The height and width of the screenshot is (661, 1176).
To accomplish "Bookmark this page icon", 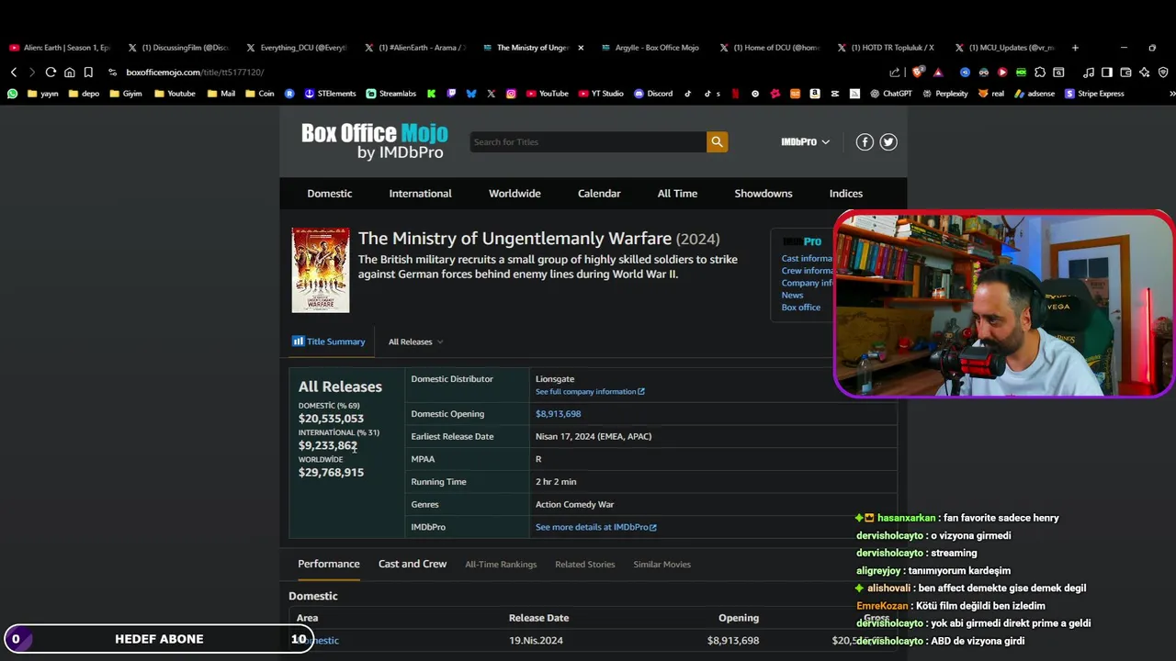I will point(88,72).
